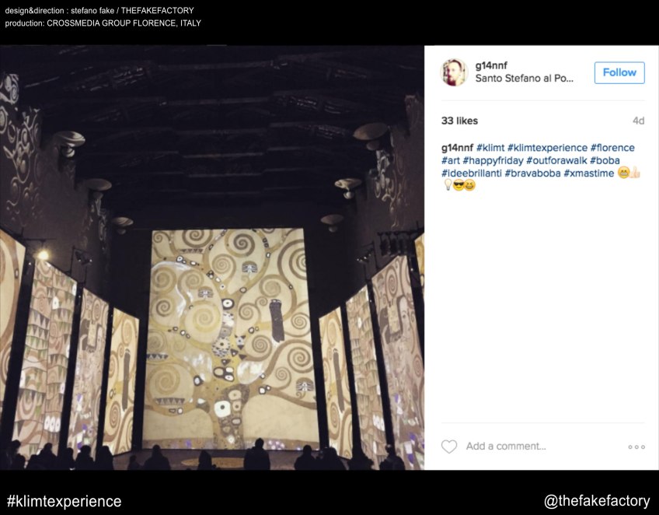The image size is (659, 515).
Task: Click the Add a comment field
Action: (x=506, y=447)
